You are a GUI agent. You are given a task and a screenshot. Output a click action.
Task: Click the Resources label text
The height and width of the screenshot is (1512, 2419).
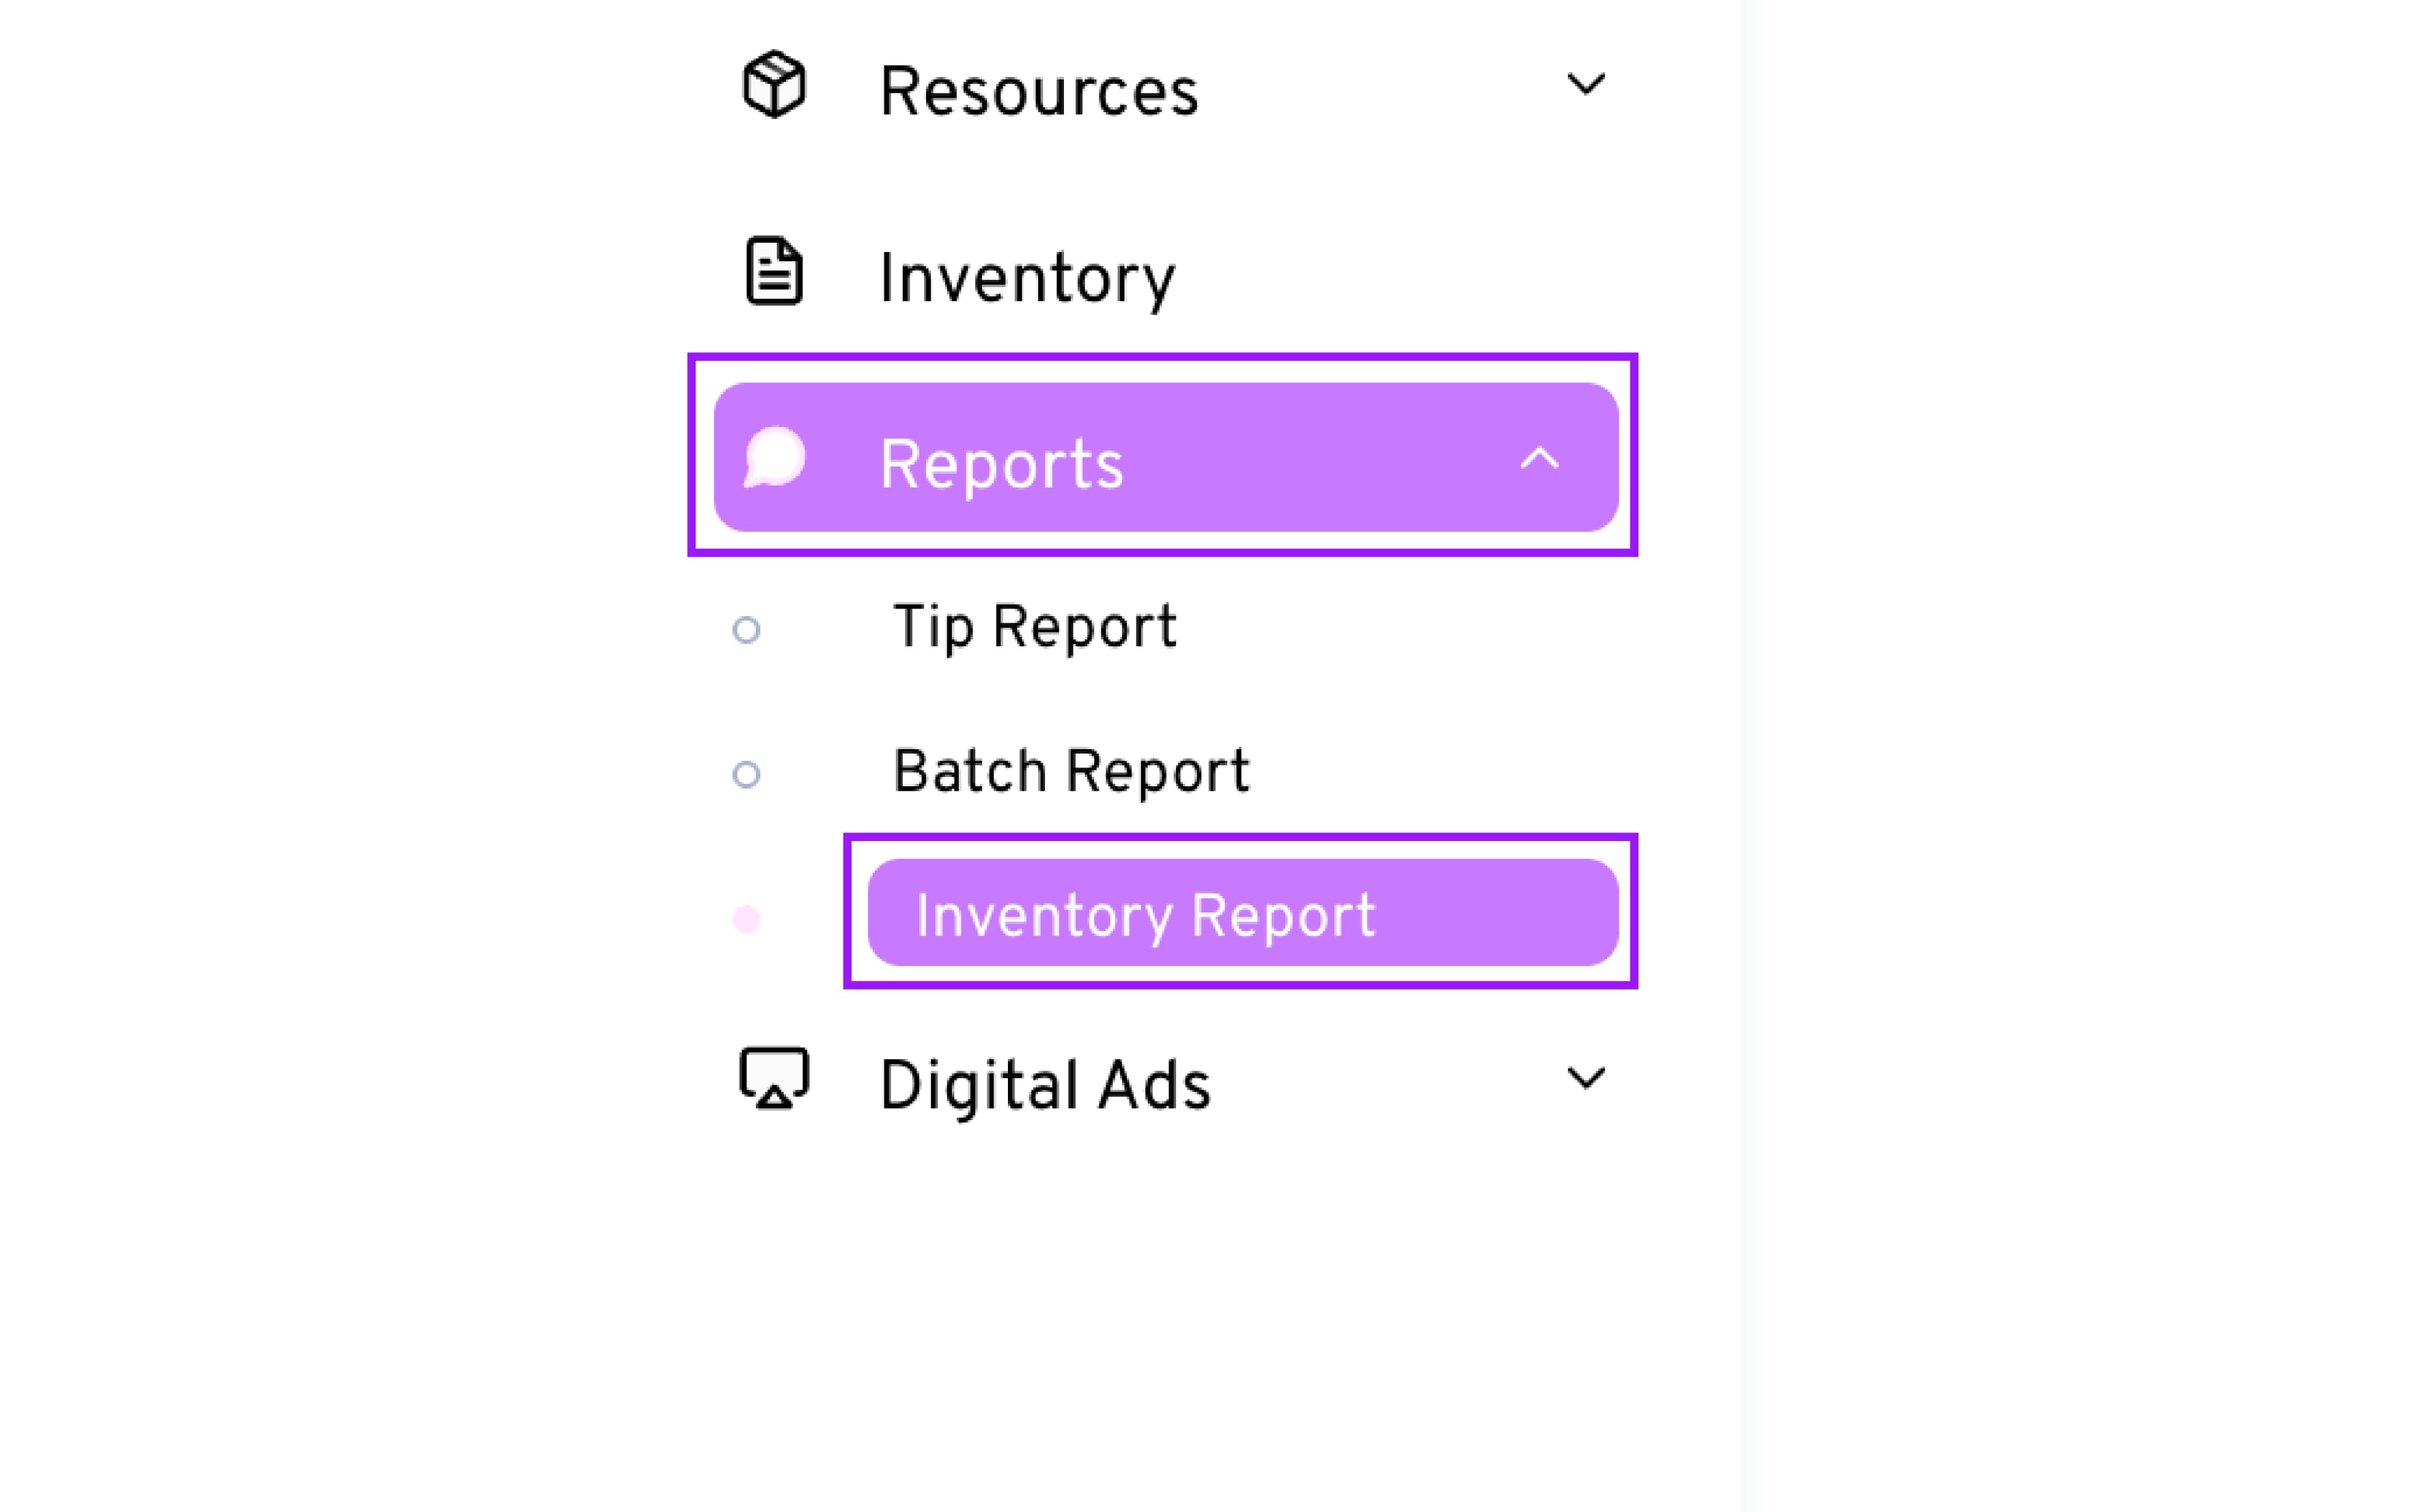pyautogui.click(x=1039, y=91)
